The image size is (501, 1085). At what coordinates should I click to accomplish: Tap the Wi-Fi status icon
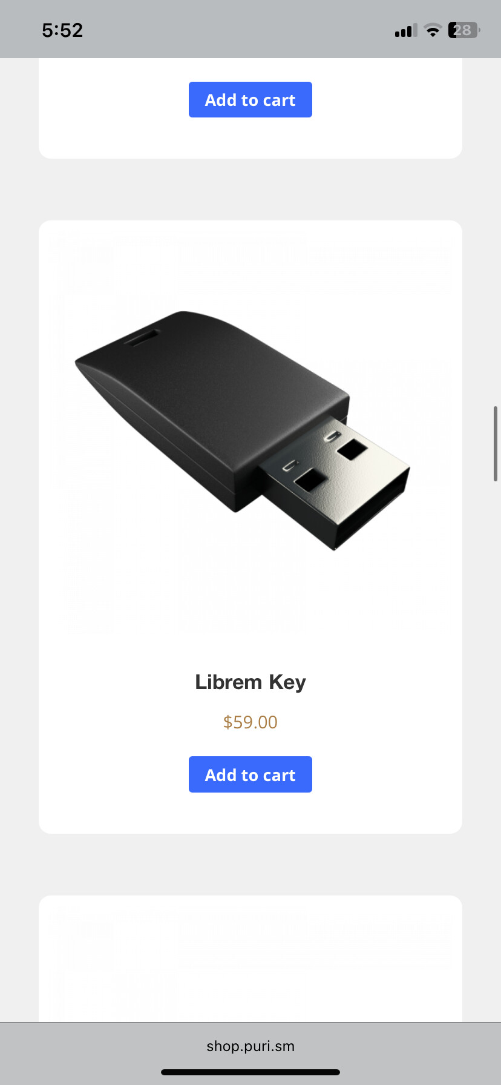coord(433,30)
